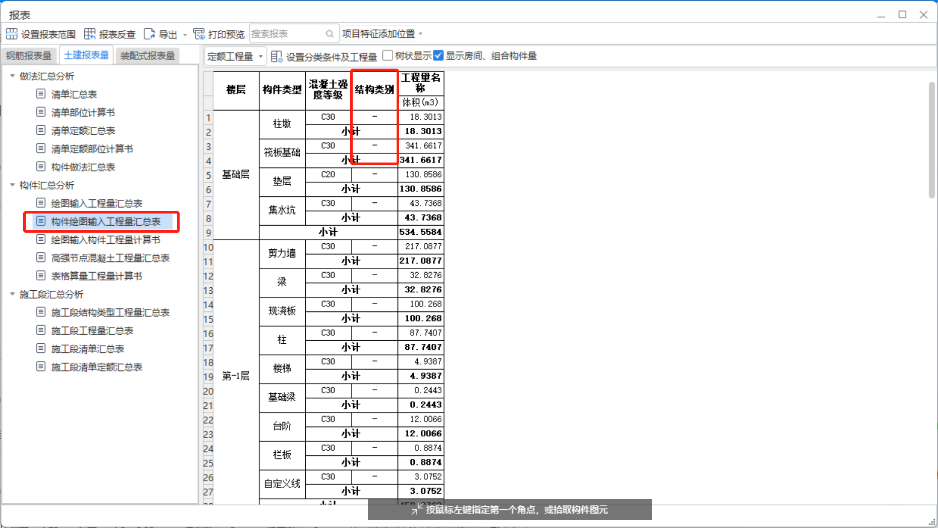938x528 pixels.
Task: Uncheck 显示房间、组合构件量 checkbox
Action: click(x=438, y=56)
